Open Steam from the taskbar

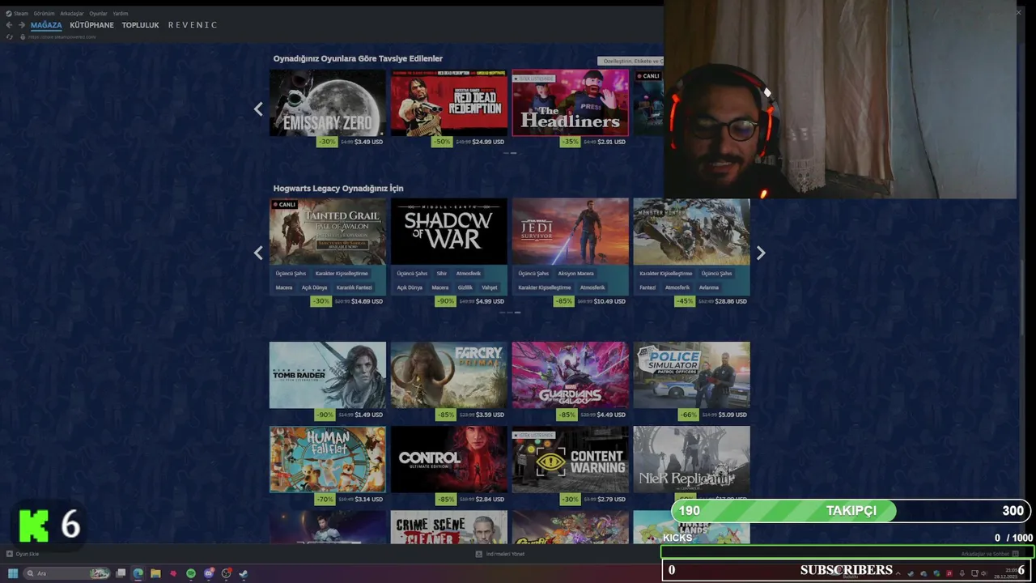pos(244,573)
